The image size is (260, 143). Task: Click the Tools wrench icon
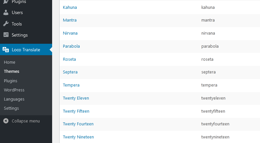click(x=6, y=24)
